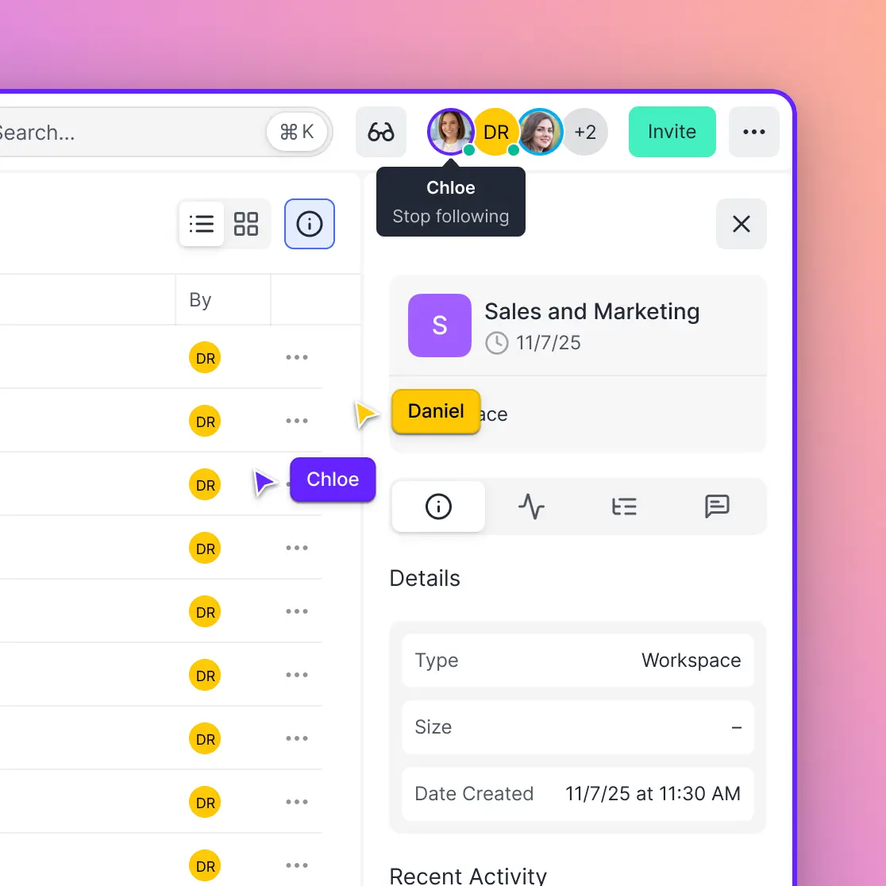Screen dimensions: 886x886
Task: Click the DR yellow avatar in header
Action: (x=496, y=132)
